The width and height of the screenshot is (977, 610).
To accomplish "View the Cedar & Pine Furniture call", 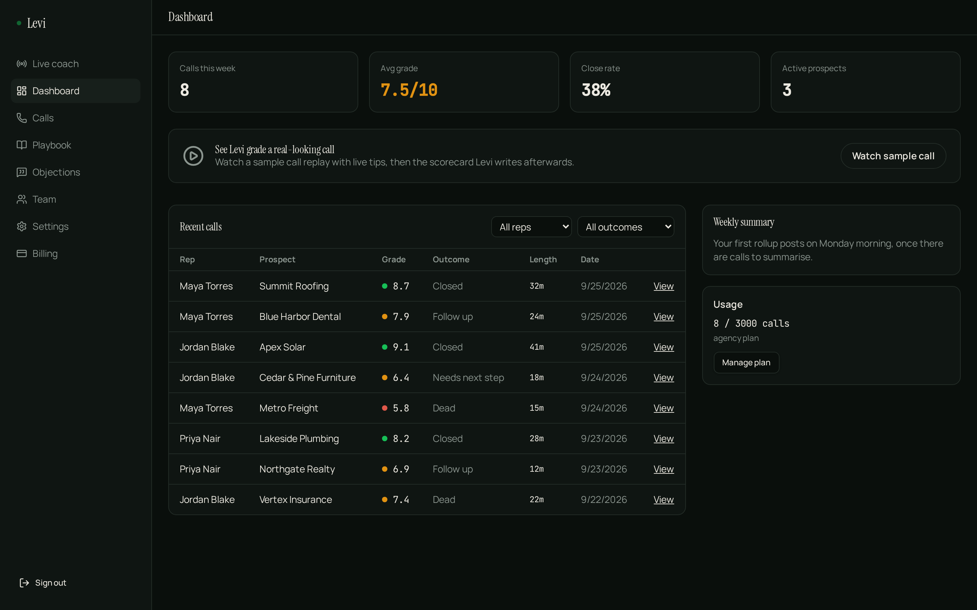I will pyautogui.click(x=663, y=378).
